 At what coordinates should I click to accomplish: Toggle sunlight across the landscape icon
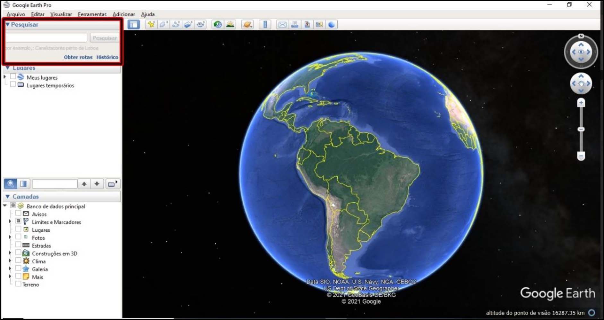230,25
